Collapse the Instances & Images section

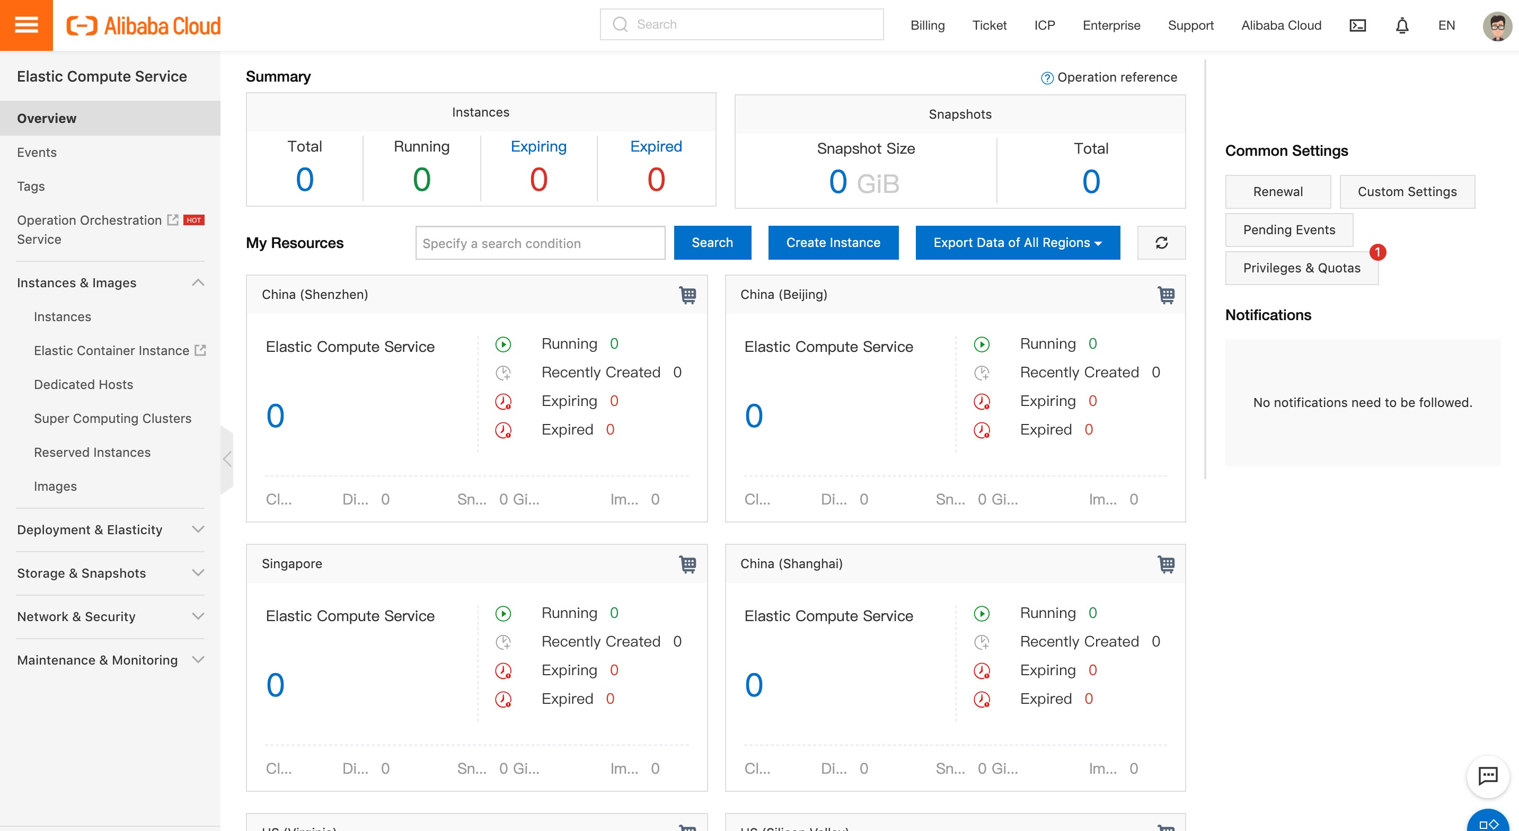pos(198,282)
